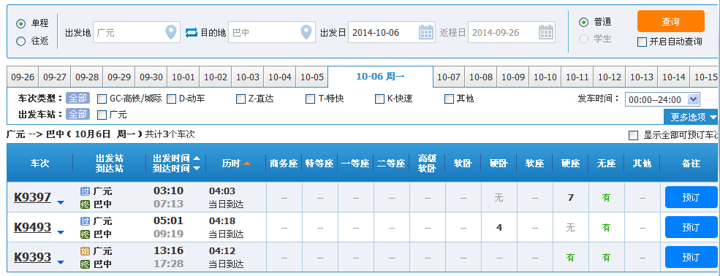
Task: Open train K9393 link
Action: coord(33,257)
